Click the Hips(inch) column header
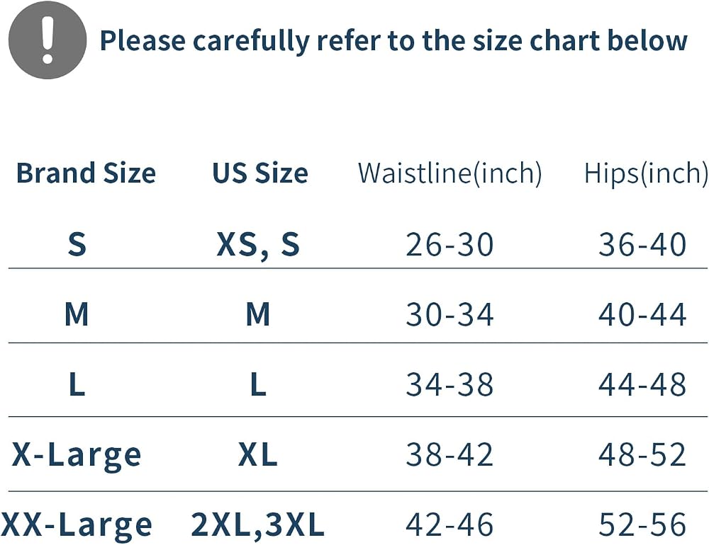The height and width of the screenshot is (545, 709). 646,173
